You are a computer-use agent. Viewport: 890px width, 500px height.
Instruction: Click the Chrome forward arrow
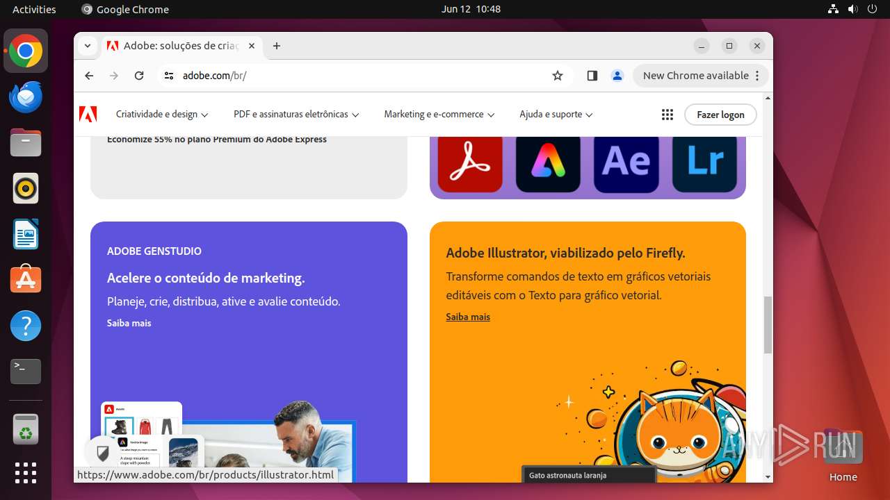coord(114,76)
